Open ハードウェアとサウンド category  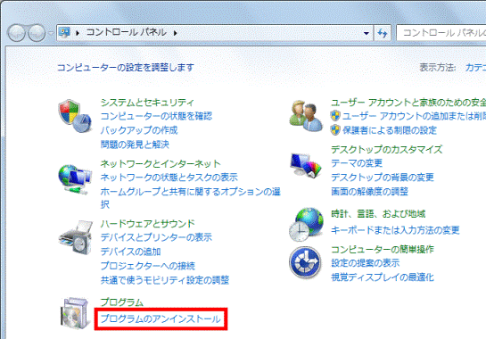pyautogui.click(x=147, y=224)
